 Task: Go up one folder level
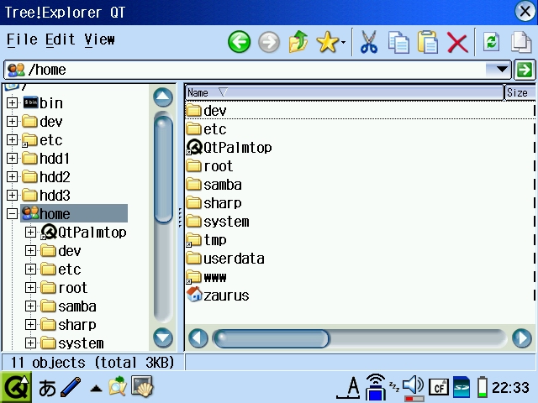coord(298,42)
